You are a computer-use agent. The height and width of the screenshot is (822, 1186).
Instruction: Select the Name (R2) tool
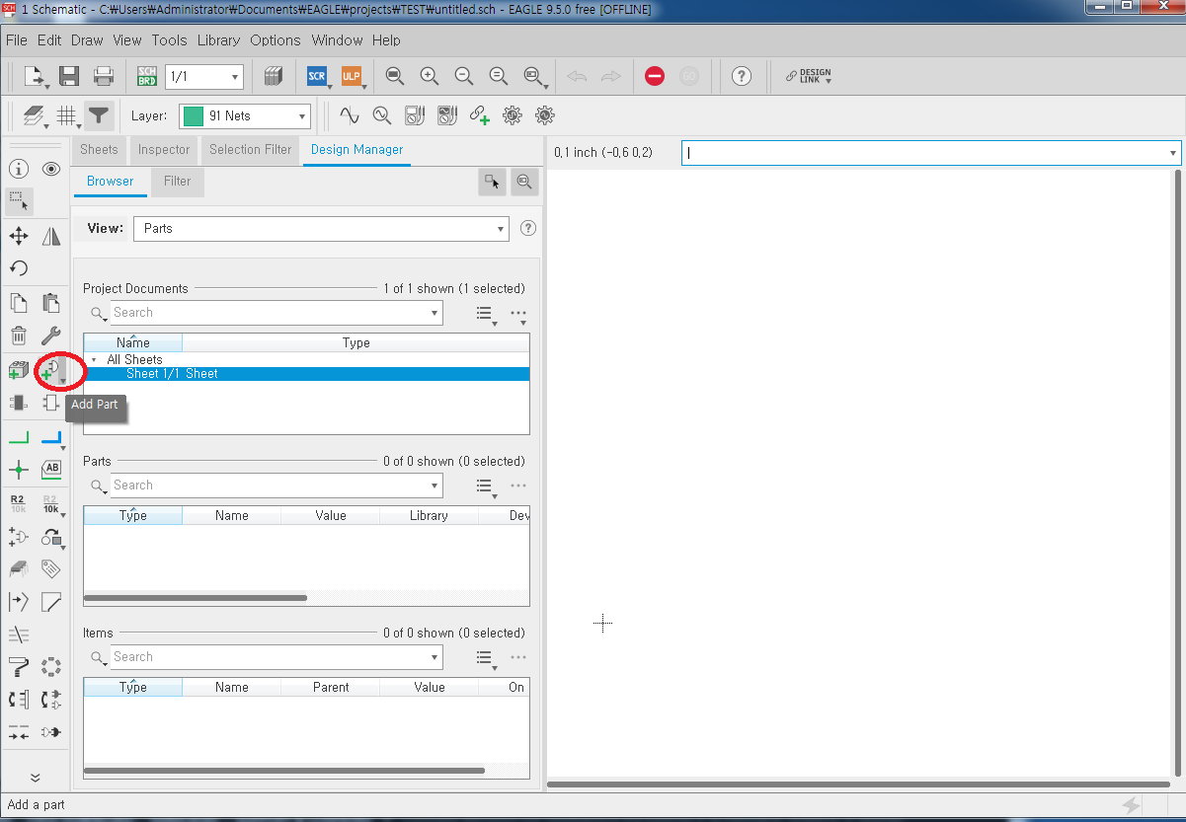click(x=19, y=504)
